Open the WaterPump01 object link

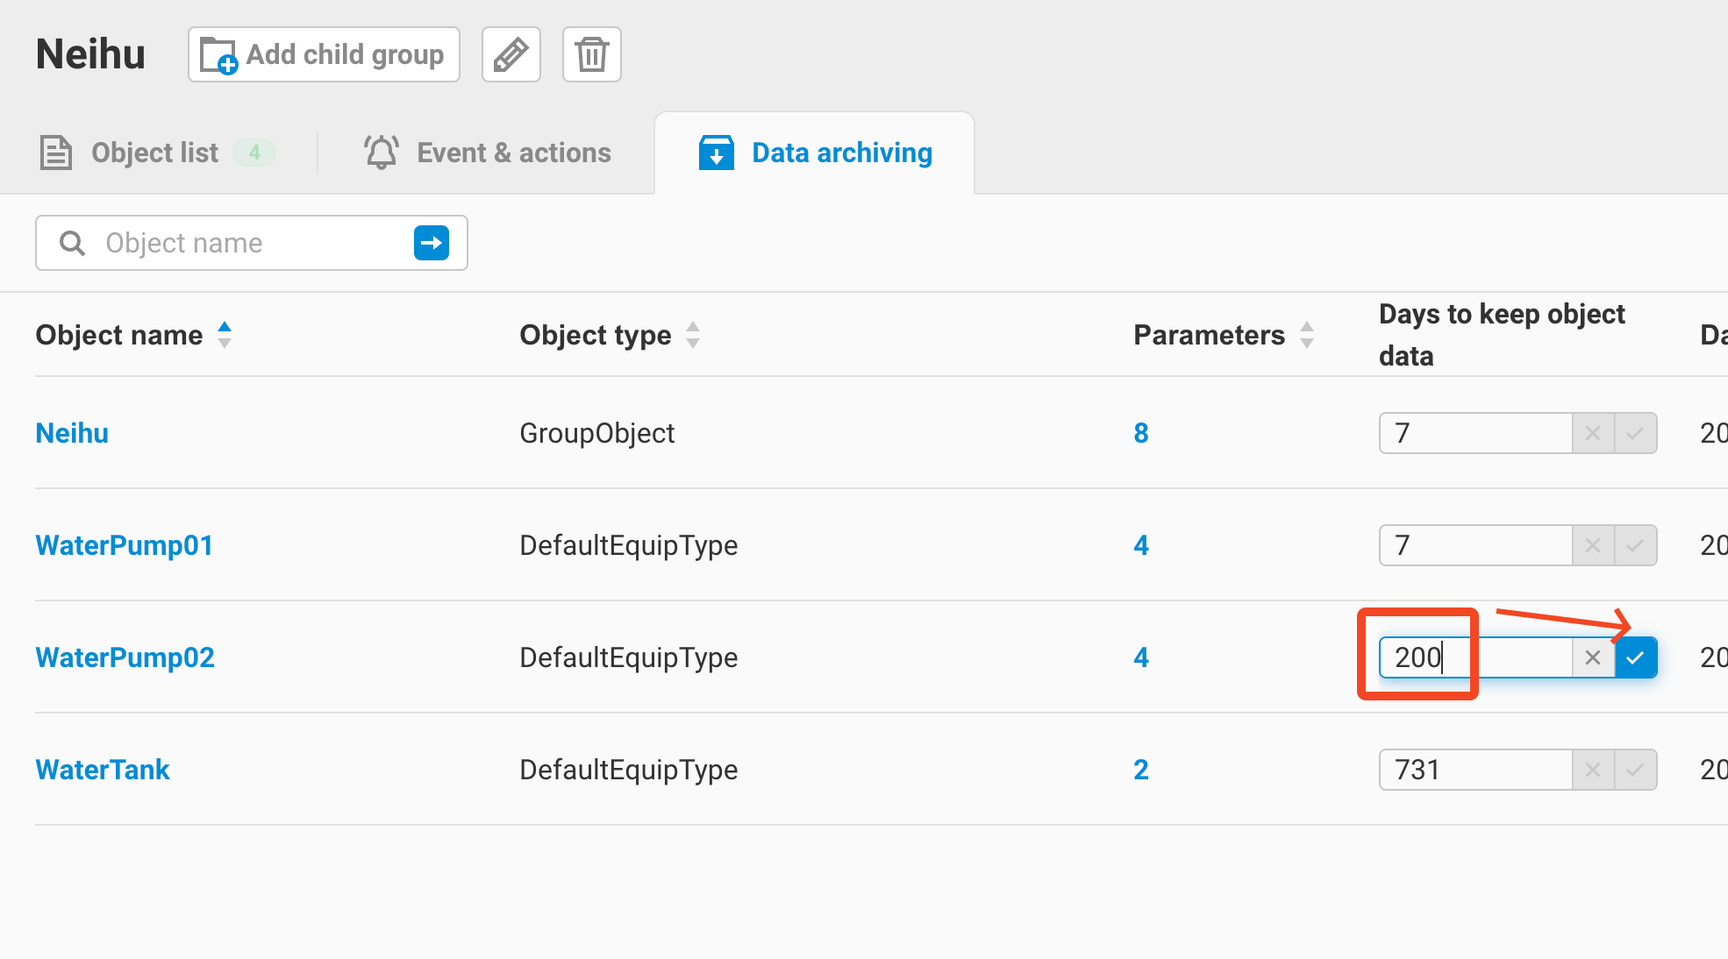tap(124, 545)
